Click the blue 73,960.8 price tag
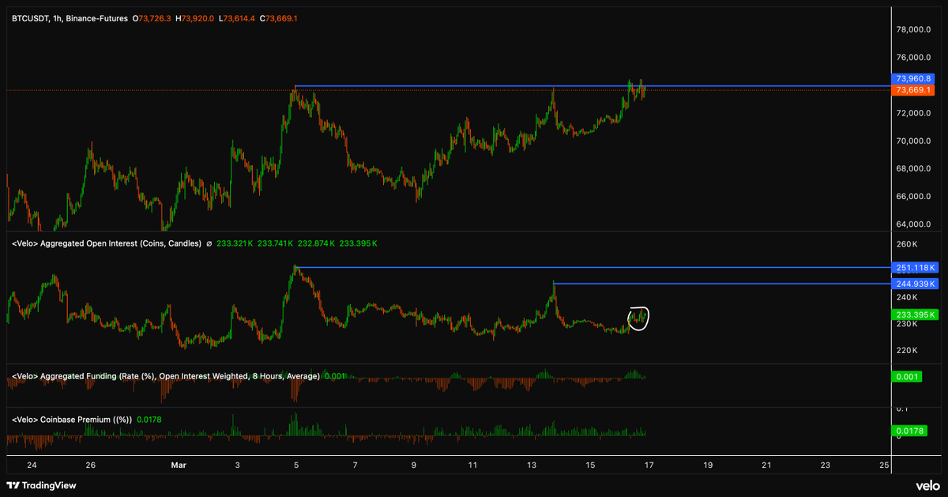 [x=914, y=79]
